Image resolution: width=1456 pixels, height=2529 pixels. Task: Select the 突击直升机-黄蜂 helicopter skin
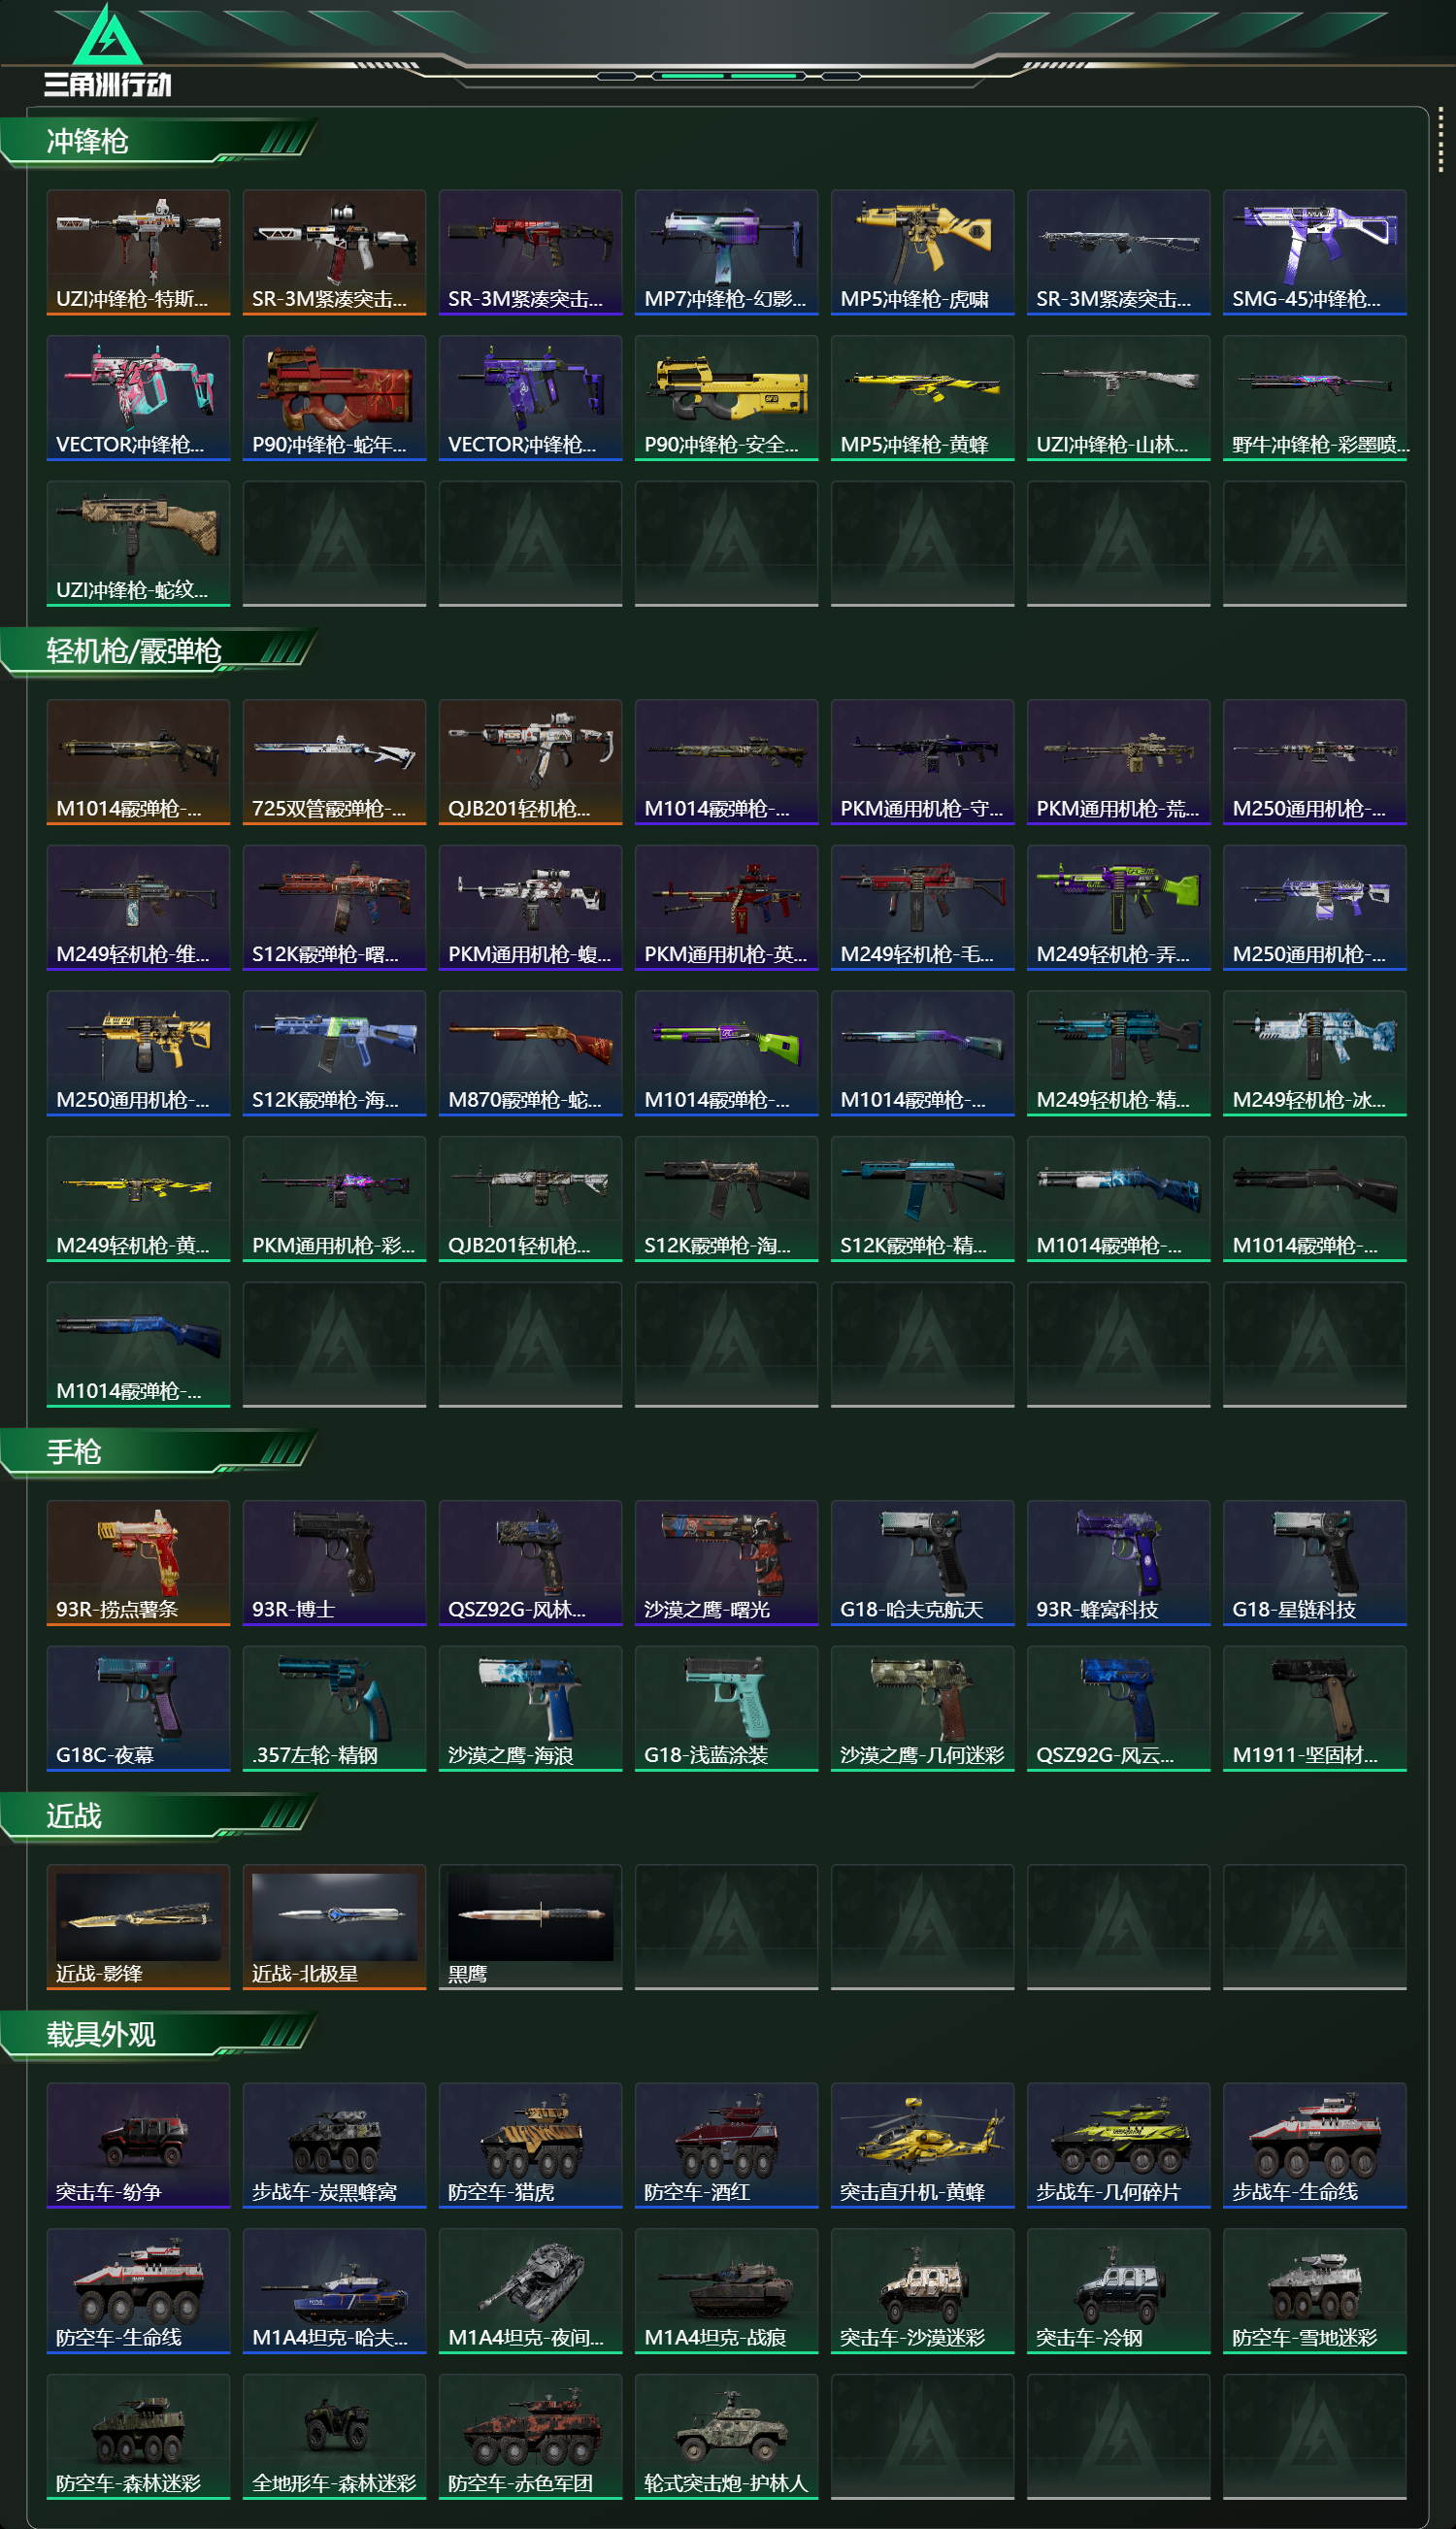pyautogui.click(x=922, y=2145)
